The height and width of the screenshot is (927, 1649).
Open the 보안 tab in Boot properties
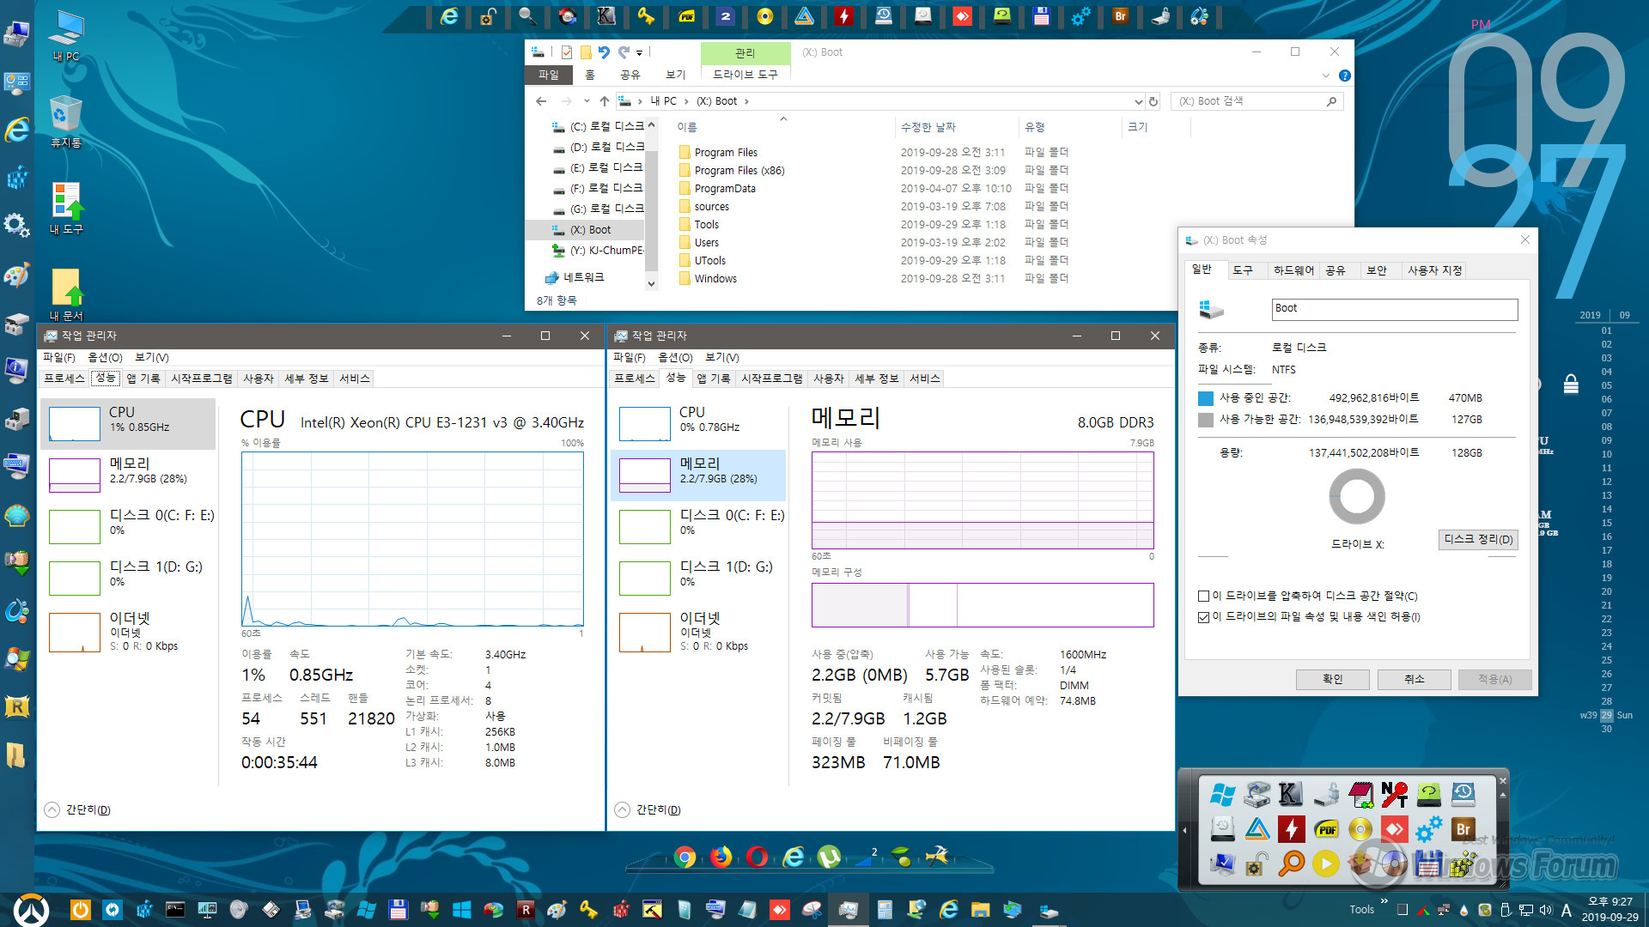(1377, 270)
